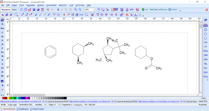Click the InChI generate icon

pos(132,10)
